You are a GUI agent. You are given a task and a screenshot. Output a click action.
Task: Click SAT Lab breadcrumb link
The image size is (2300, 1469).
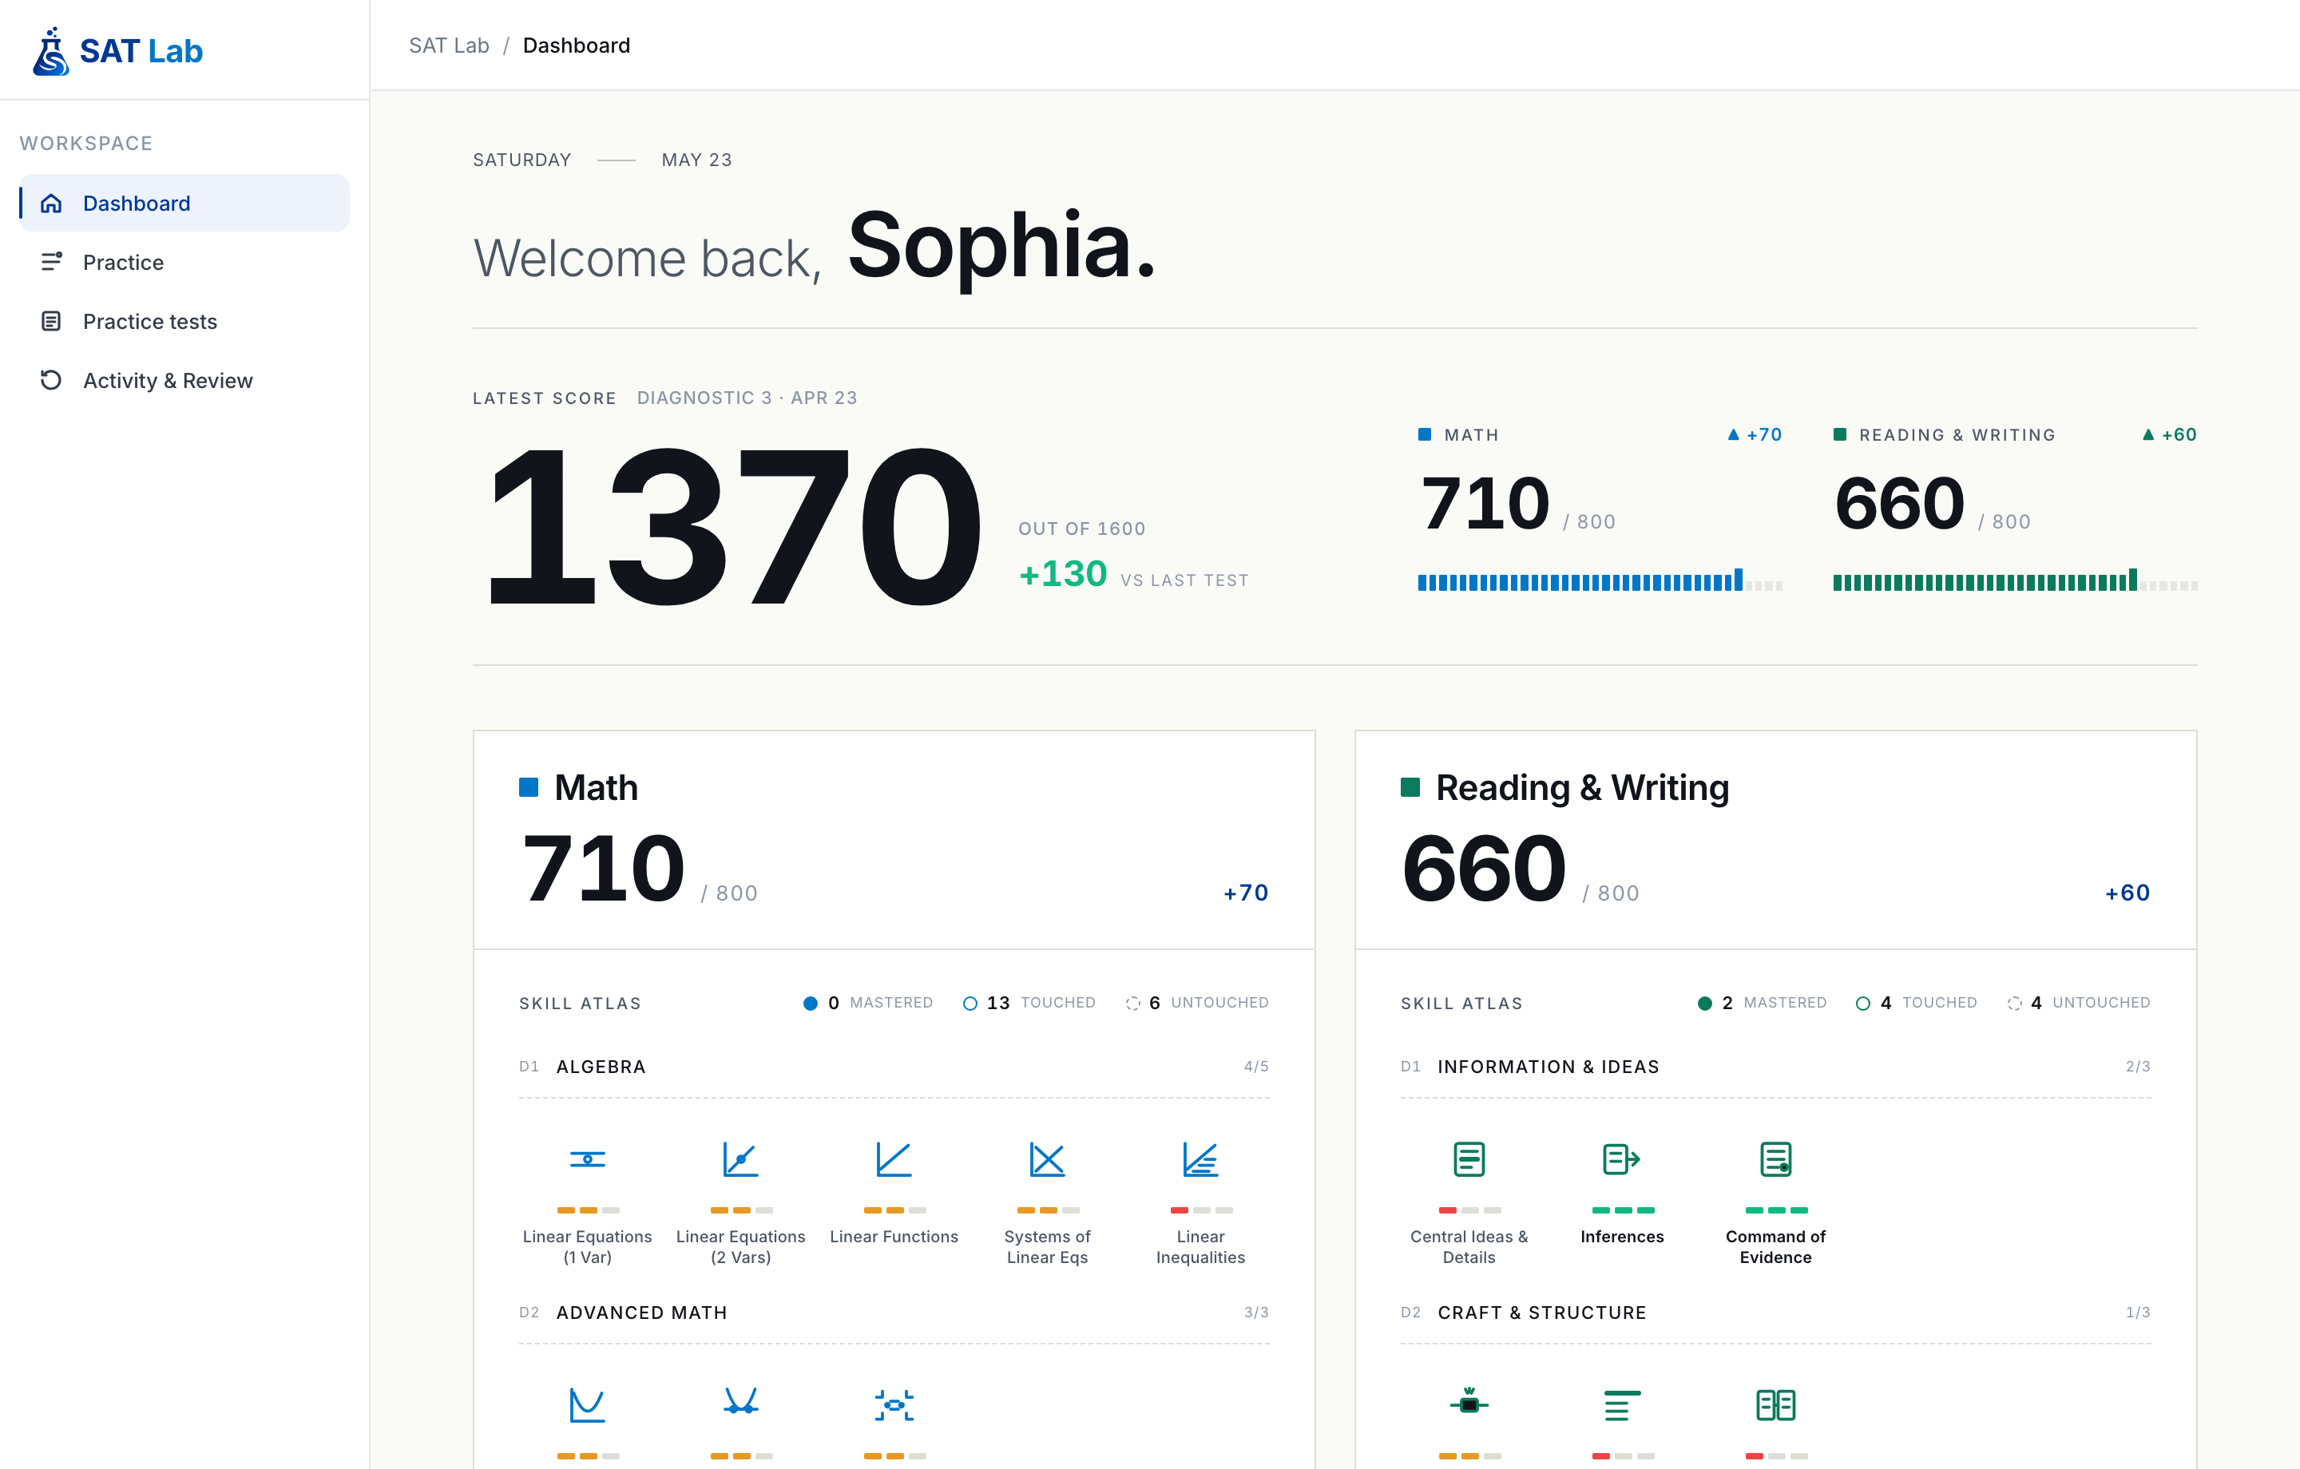pos(449,45)
